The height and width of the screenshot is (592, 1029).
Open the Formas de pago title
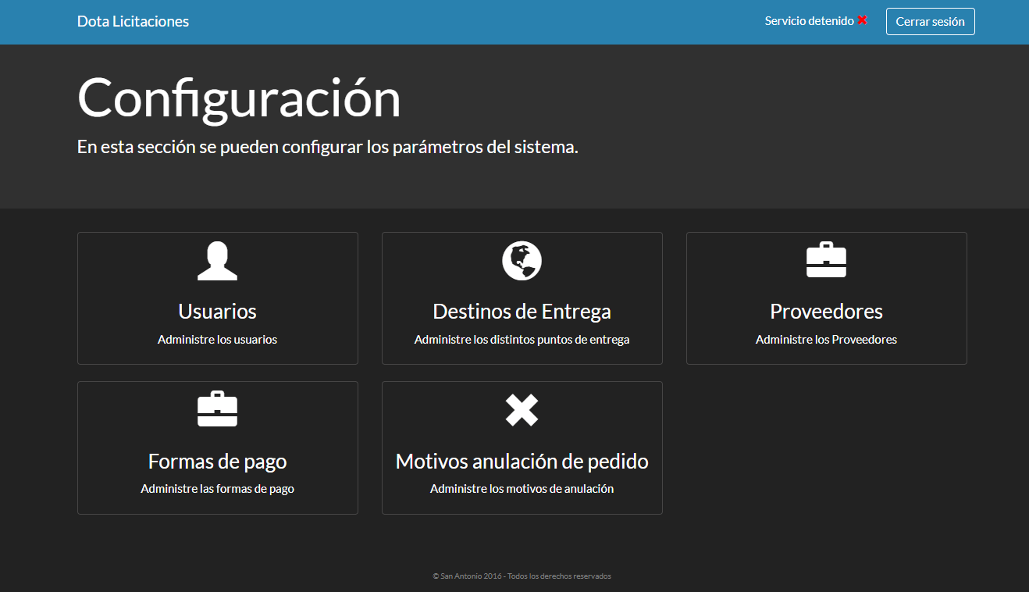217,461
